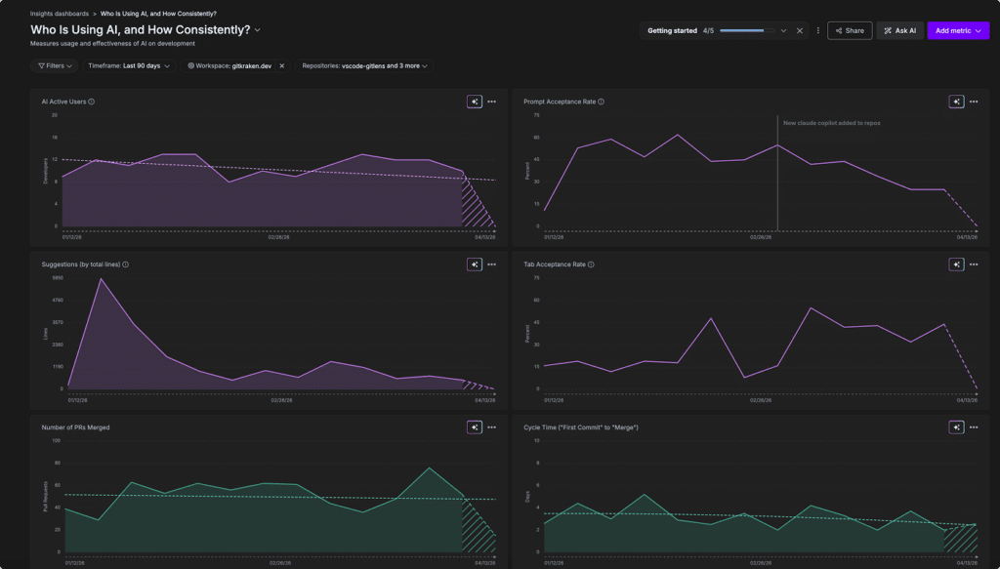
Task: Expand the Filters dropdown
Action: 54,65
